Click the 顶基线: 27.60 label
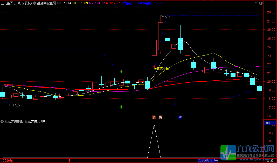Viewport: 277px width, 163px height. click(x=132, y=3)
